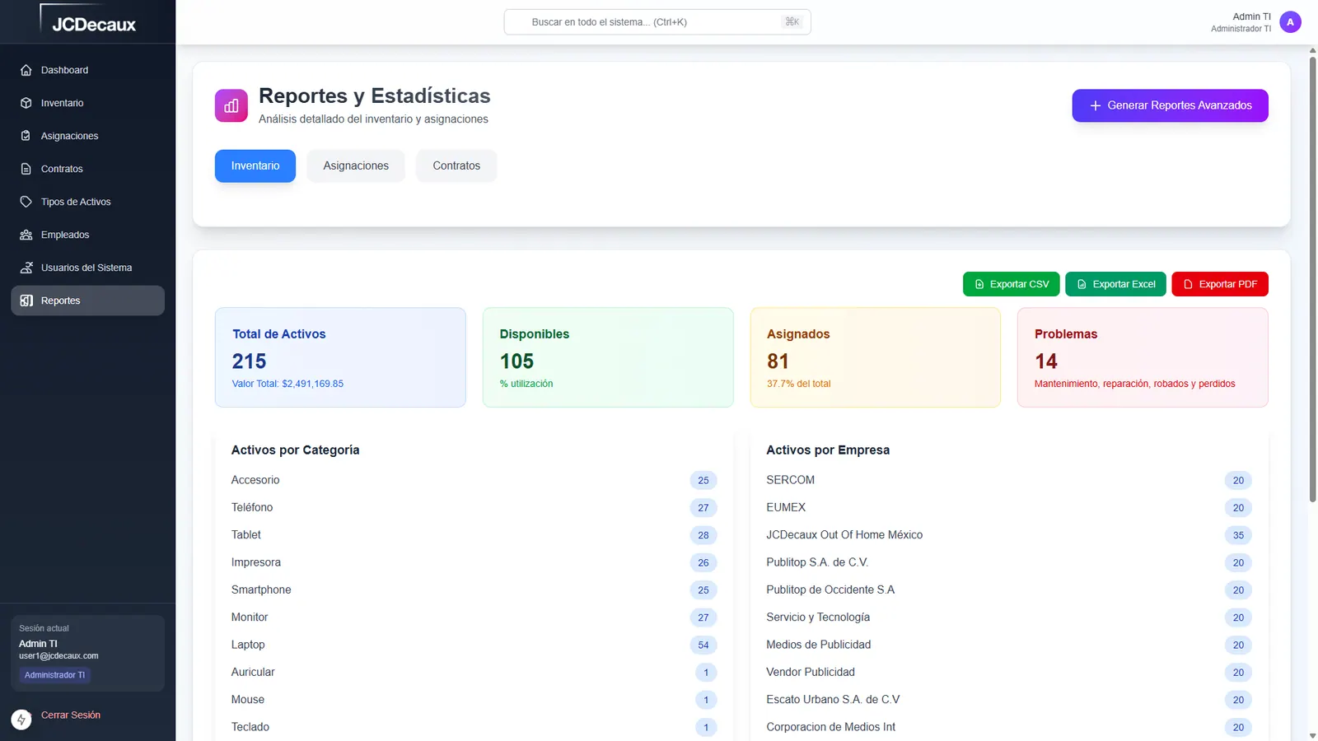Click the 'EUMEX' company row
The height and width of the screenshot is (741, 1318).
coord(1009,507)
